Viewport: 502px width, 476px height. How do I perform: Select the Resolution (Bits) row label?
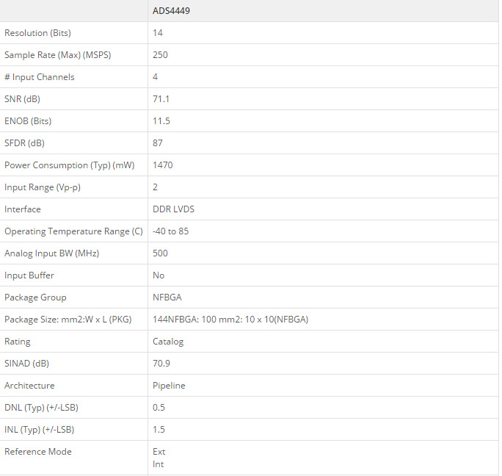click(37, 33)
